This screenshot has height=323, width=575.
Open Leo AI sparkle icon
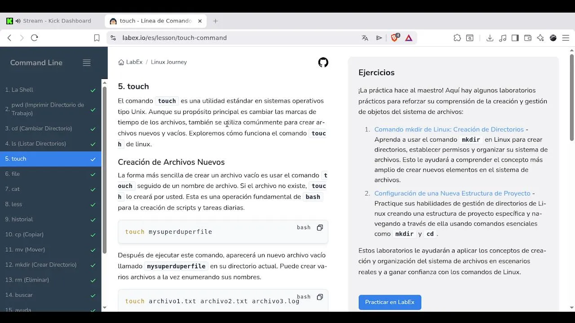tap(540, 38)
